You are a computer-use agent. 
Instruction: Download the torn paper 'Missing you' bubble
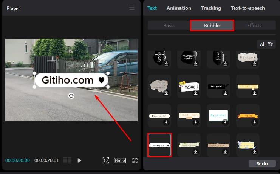pyautogui.click(x=255, y=63)
